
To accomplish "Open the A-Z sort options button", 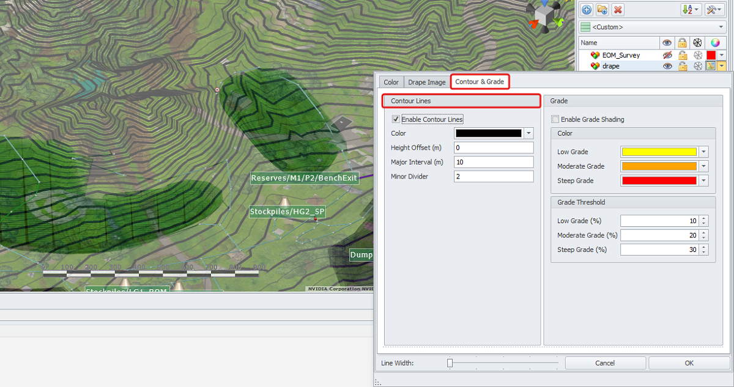I will [691, 9].
